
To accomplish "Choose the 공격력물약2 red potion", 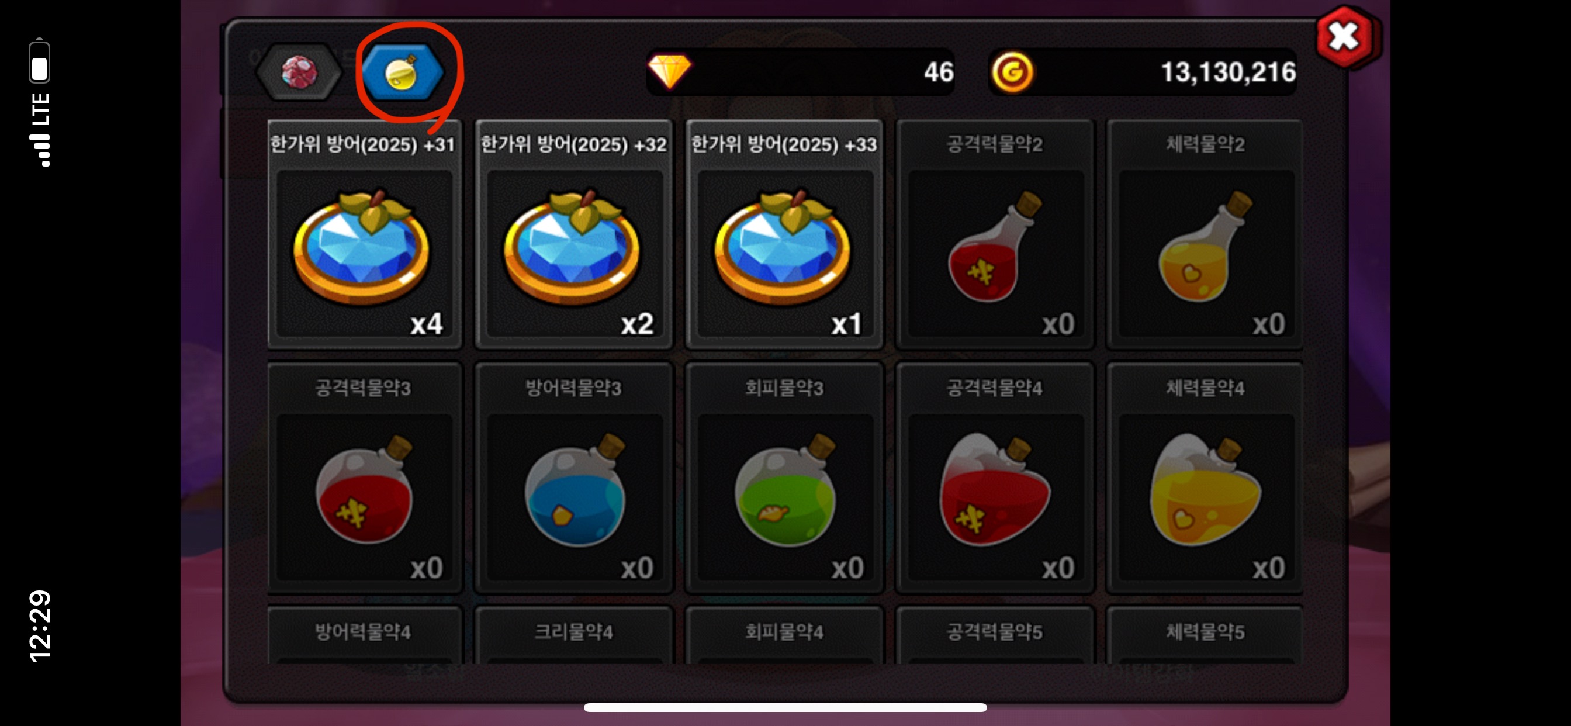I will [995, 235].
